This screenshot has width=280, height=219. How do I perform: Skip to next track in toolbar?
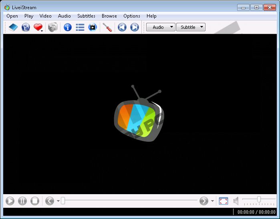[x=135, y=27]
